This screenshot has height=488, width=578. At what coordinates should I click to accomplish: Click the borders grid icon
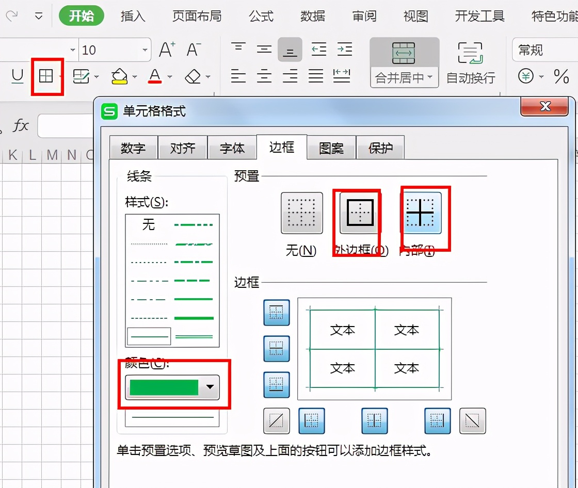click(46, 76)
